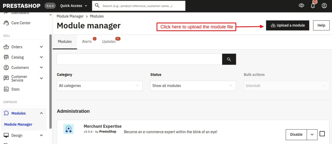Click the Customer Service chat icon
Image resolution: width=332 pixels, height=144 pixels.
[x=6, y=78]
